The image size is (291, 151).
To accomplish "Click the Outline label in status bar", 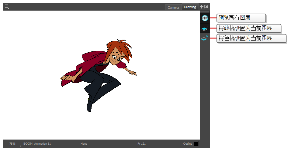I will 188,143.
